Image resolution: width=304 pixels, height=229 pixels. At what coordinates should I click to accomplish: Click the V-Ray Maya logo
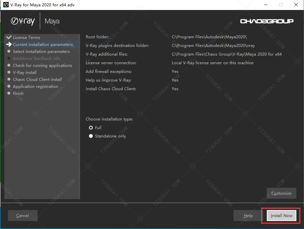(35, 21)
